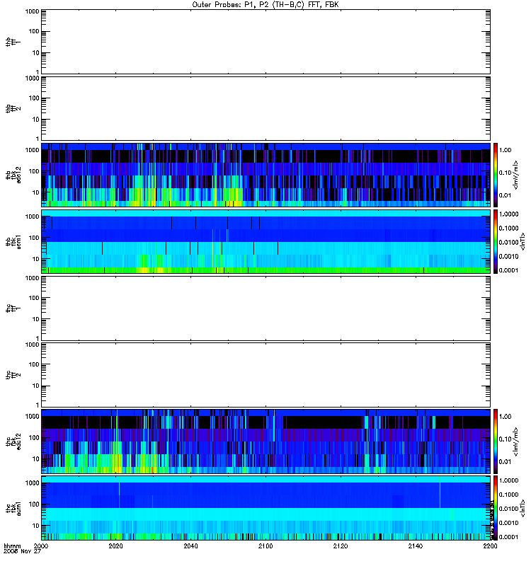This screenshot has width=531, height=566.
Task: Click the thb fbk scm1 spectrogram panel
Action: coord(266,241)
